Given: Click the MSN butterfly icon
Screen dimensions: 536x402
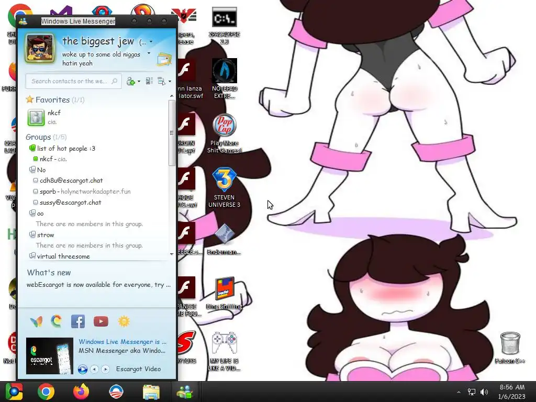Looking at the screenshot, I should tap(36, 321).
